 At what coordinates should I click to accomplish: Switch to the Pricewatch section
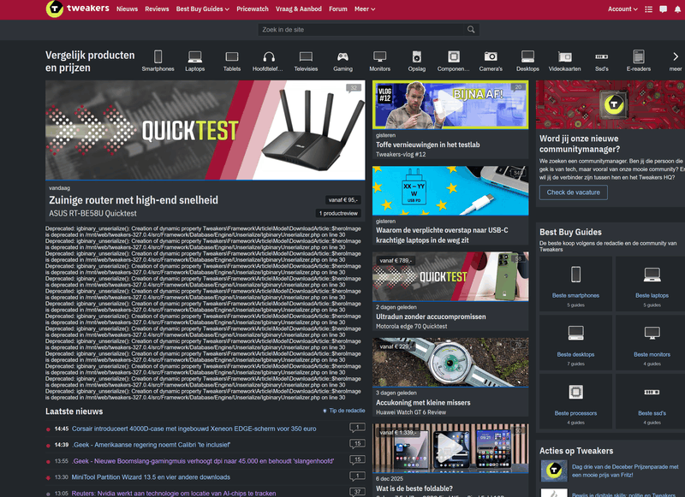(x=253, y=9)
